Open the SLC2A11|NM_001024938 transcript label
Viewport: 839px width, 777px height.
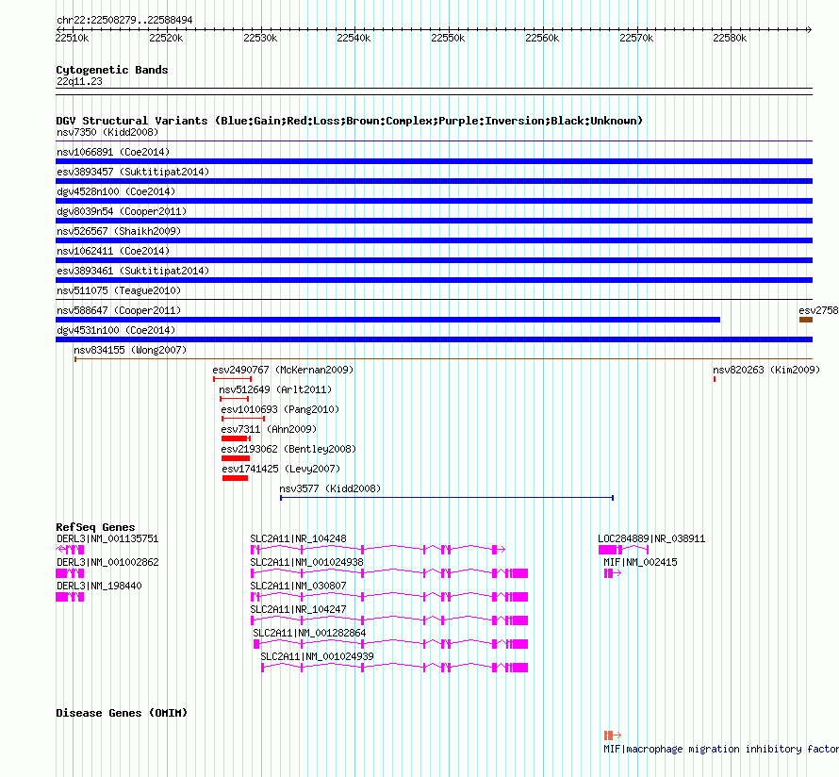[306, 562]
